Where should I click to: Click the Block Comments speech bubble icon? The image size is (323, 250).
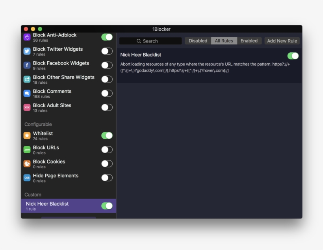click(27, 93)
